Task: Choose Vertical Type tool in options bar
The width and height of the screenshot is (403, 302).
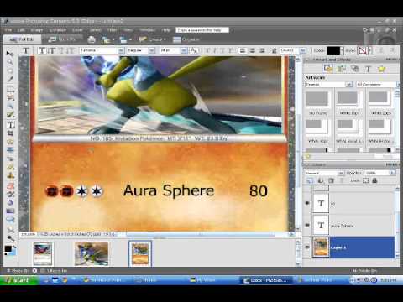Action: pyautogui.click(x=51, y=50)
